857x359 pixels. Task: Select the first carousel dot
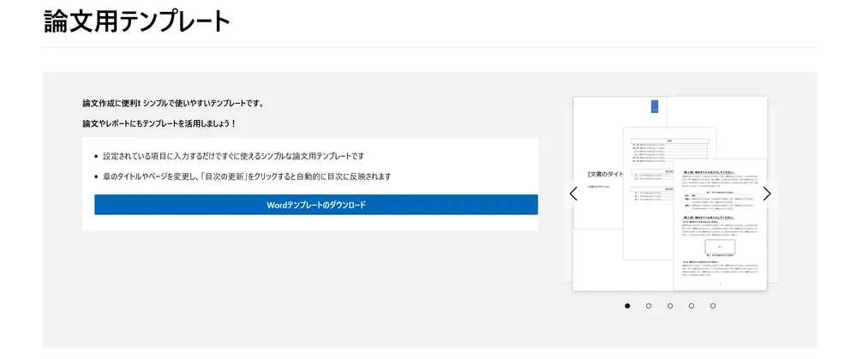click(627, 306)
